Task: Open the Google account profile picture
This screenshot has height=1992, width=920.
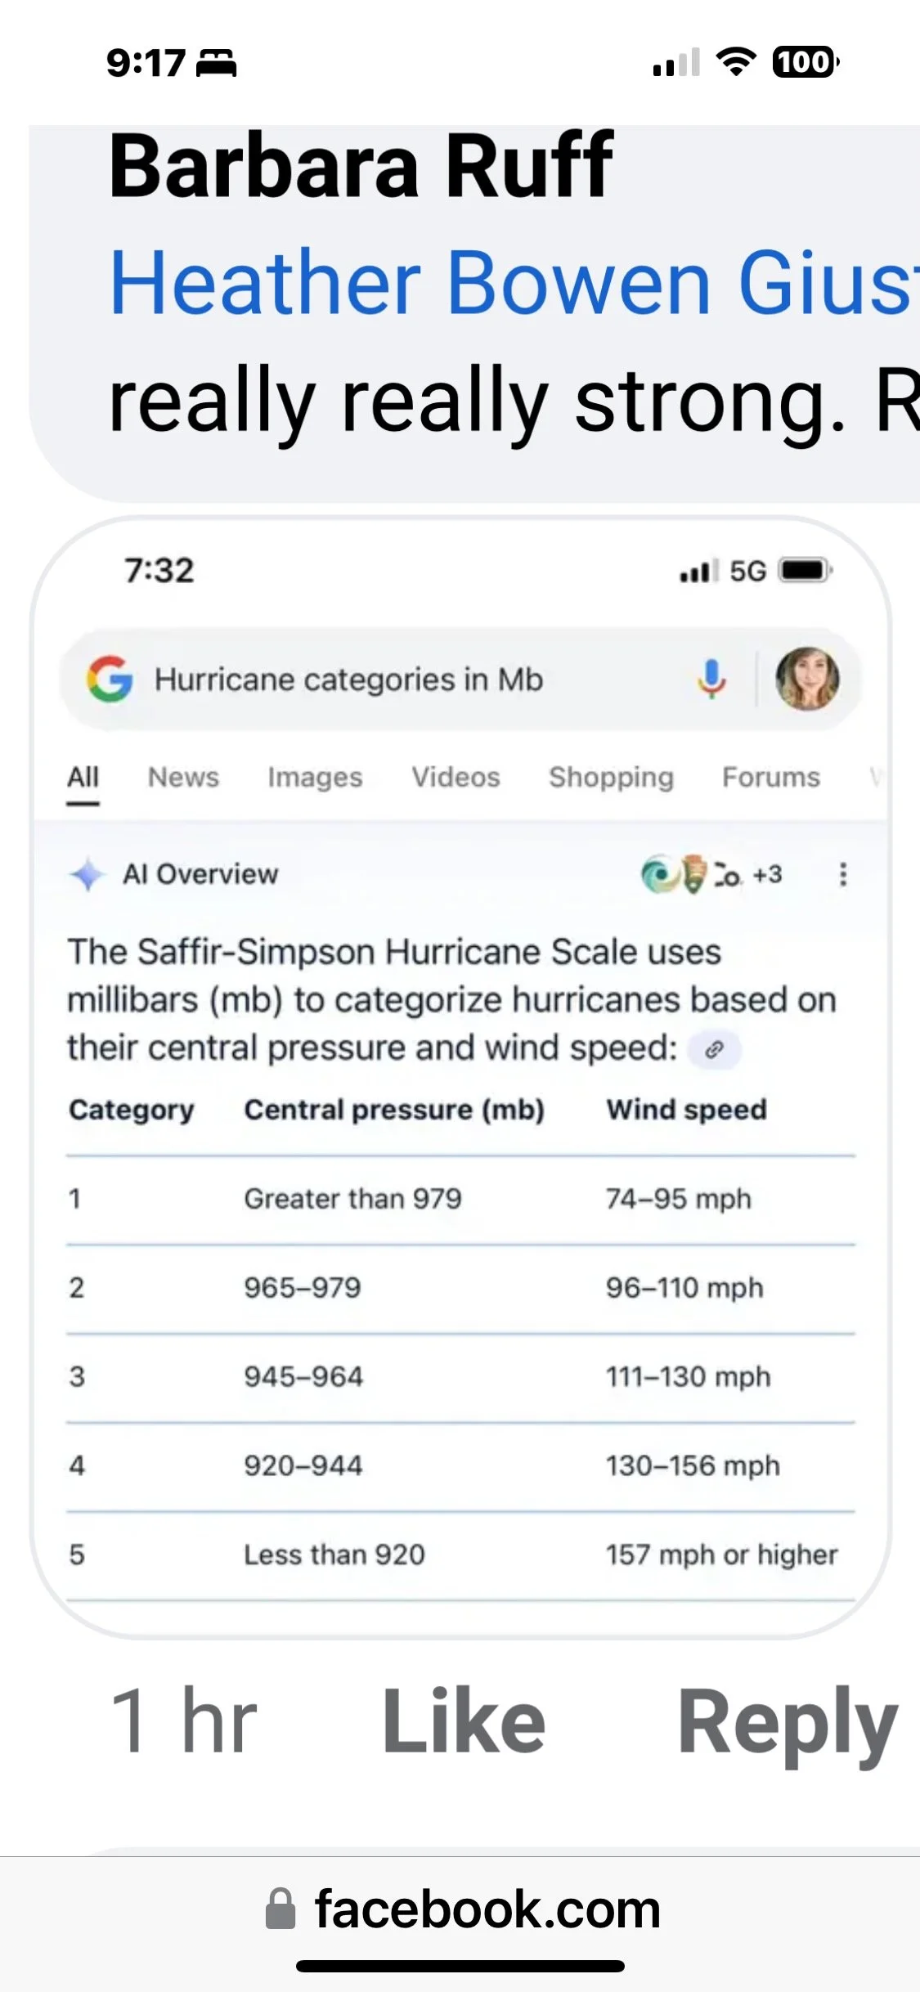Action: [807, 679]
